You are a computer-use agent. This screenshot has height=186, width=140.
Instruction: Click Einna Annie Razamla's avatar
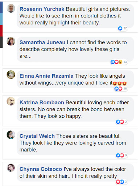[x=11, y=74]
